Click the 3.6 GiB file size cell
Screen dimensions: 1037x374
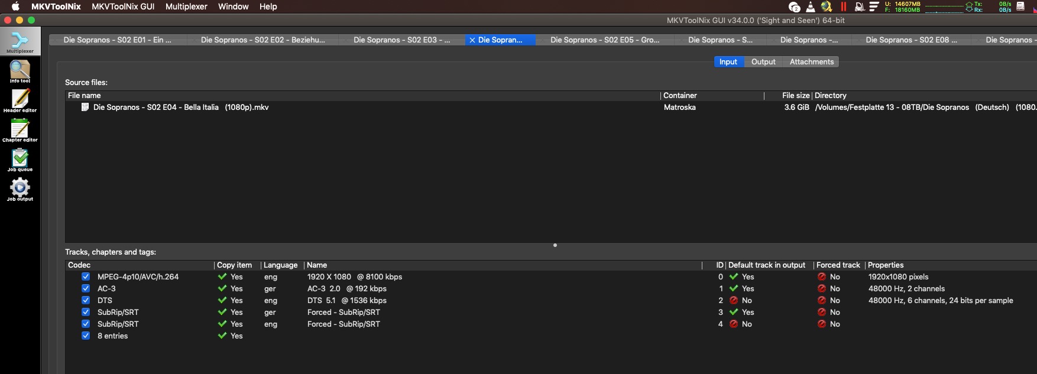pyautogui.click(x=796, y=107)
